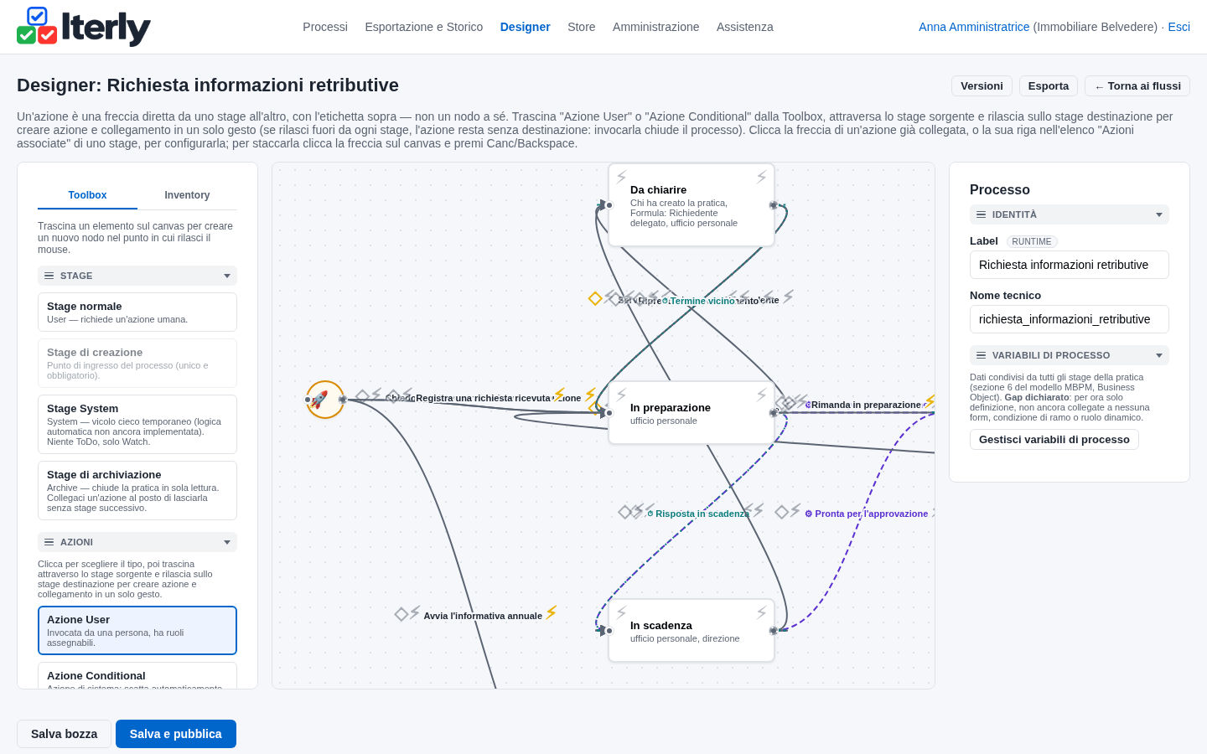Select the Azione User toolbox item
The width and height of the screenshot is (1207, 754).
tap(137, 630)
